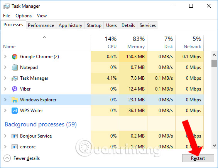Click the Bonjour Service icon
The width and height of the screenshot is (218, 168).
[x=15, y=136]
